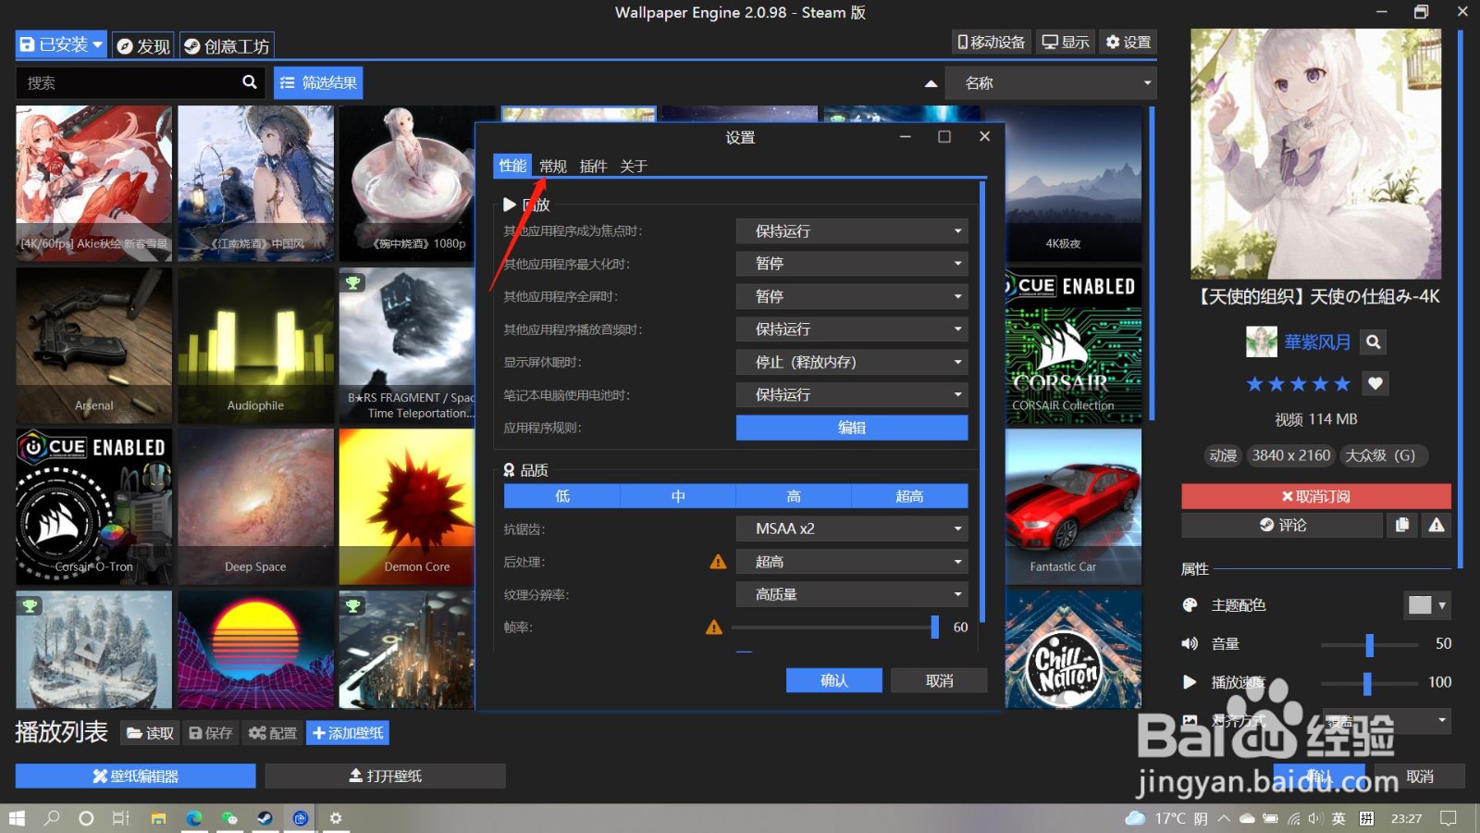This screenshot has width=1480, height=833.
Task: Open the 已安装 installed dropdown tab
Action: coord(61,44)
